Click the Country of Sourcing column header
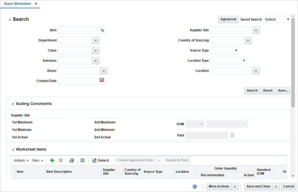The height and width of the screenshot is (192, 298). tap(132, 172)
